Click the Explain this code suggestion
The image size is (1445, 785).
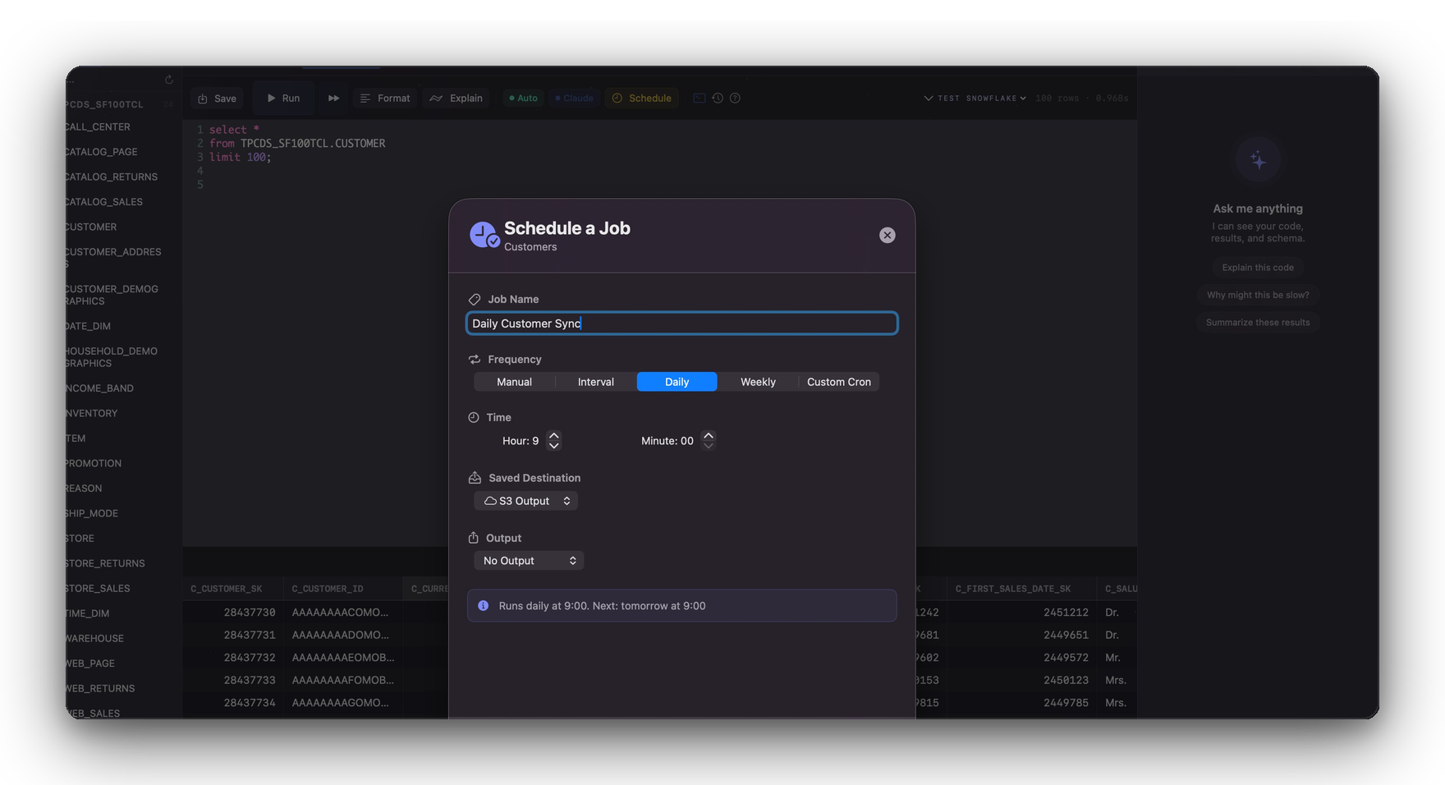1257,268
